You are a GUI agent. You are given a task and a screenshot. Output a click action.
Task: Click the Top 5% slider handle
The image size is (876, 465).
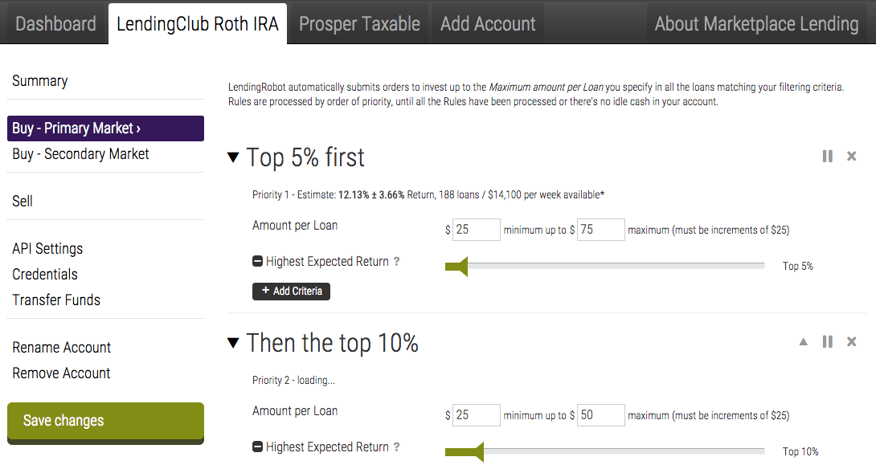click(456, 267)
